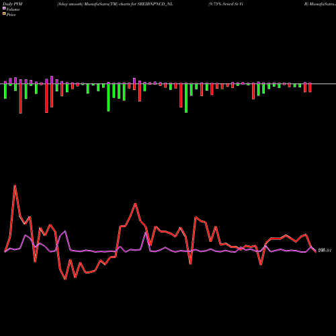Image resolution: width=336 pixels, height=336 pixels.
Task: Select the Volume legend label
Action: pos(13,9)
